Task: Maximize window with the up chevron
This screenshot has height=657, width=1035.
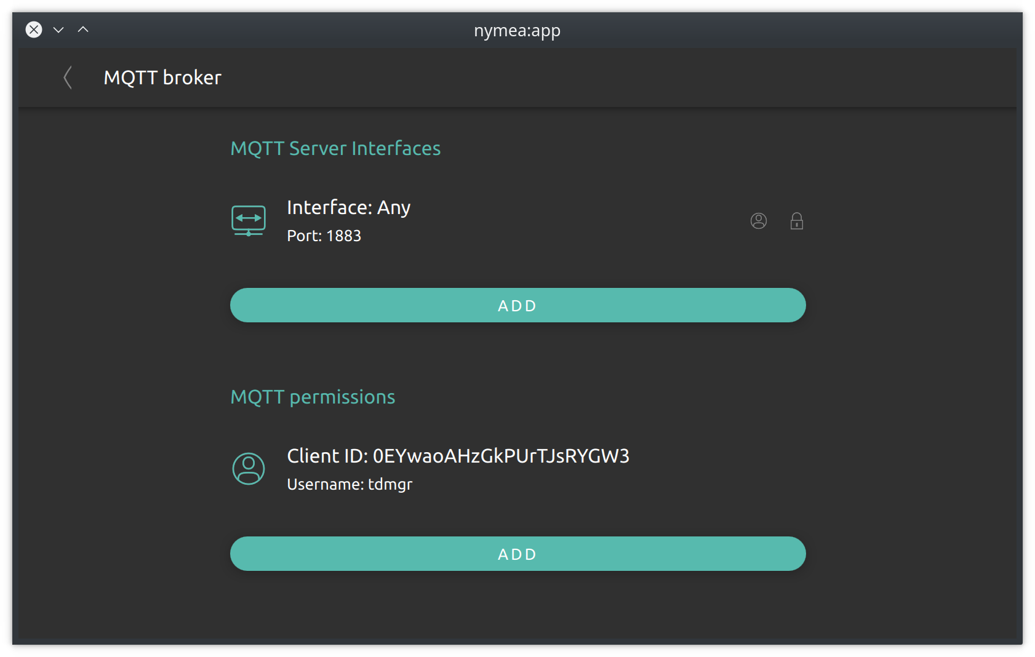Action: click(83, 29)
